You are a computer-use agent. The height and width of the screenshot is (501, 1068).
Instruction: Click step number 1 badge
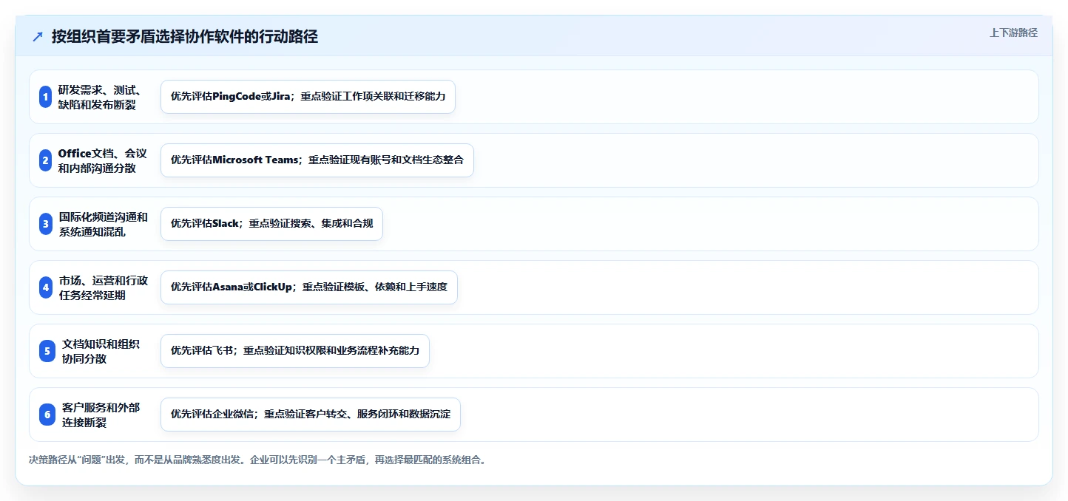coord(46,97)
